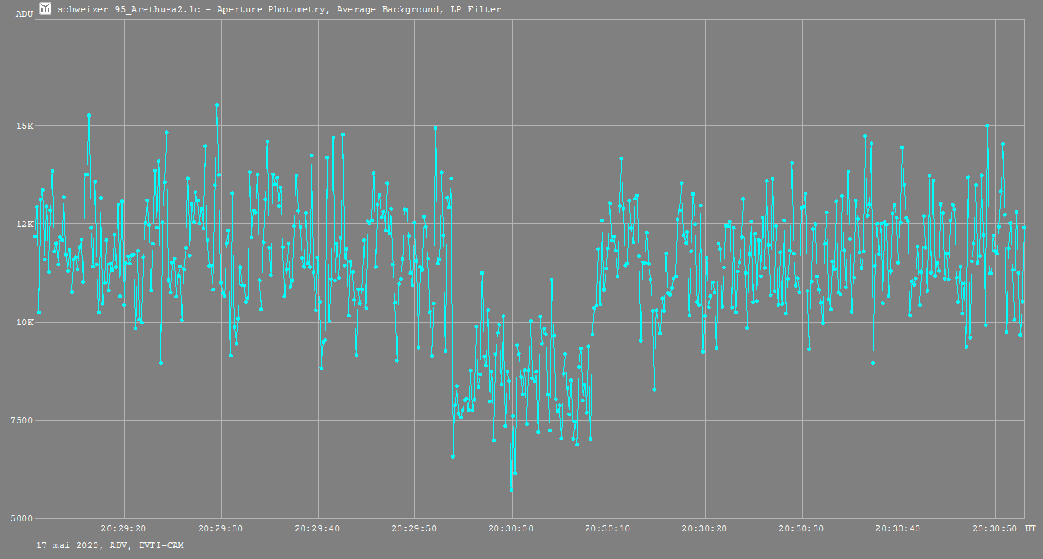Select the 20:30:40 time marker
The image size is (1043, 559).
(898, 528)
